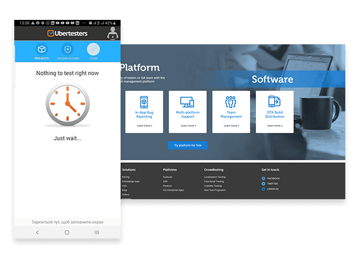Click Learn more under Team Management

point(231,125)
